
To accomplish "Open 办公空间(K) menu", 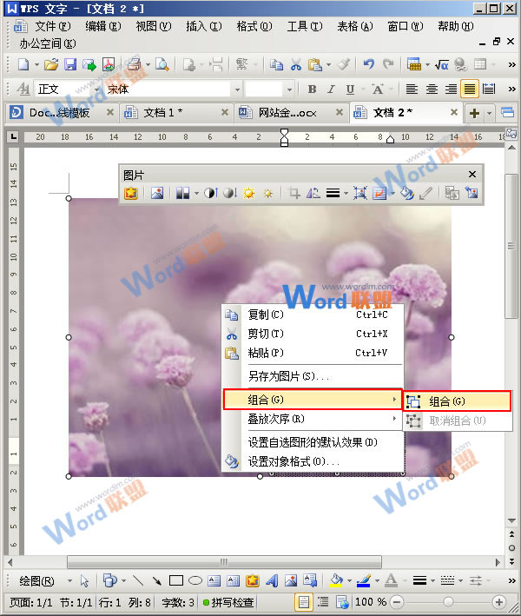I will 48,43.
